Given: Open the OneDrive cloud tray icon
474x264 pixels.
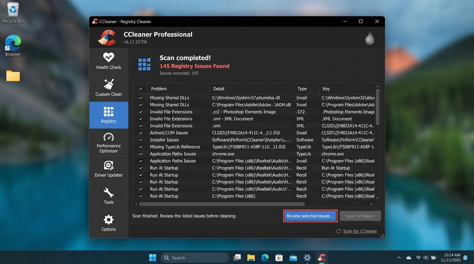Looking at the screenshot, I should [409, 258].
